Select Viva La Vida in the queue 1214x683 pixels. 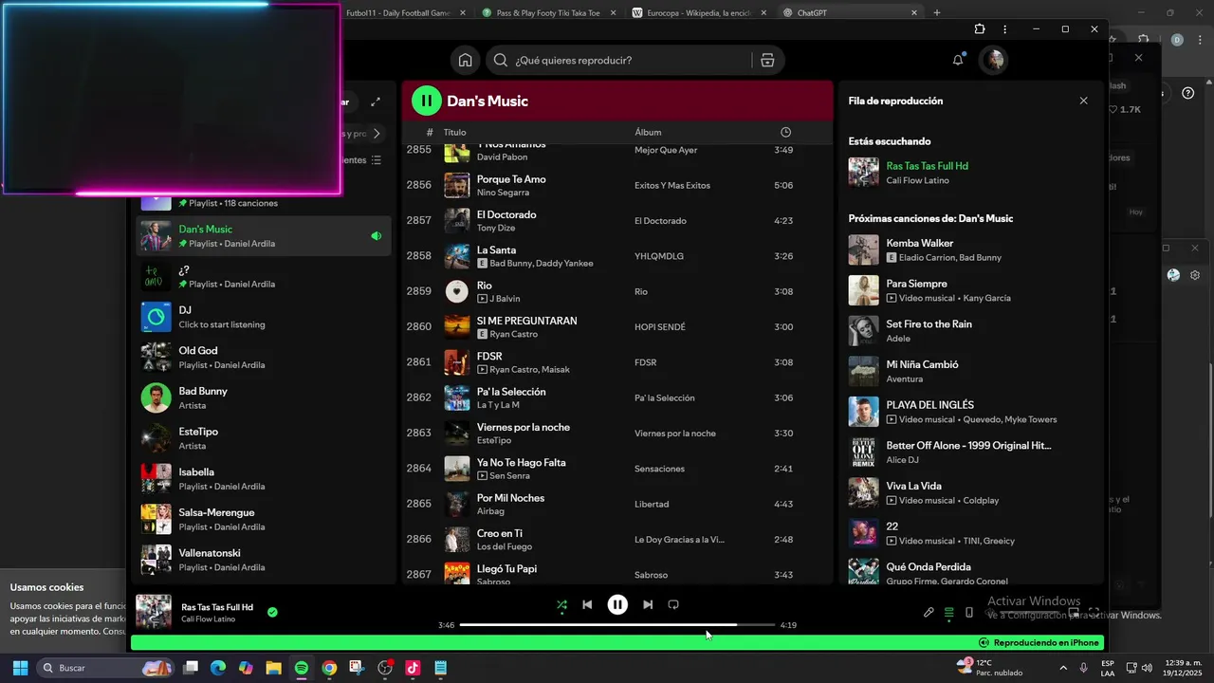pos(970,492)
